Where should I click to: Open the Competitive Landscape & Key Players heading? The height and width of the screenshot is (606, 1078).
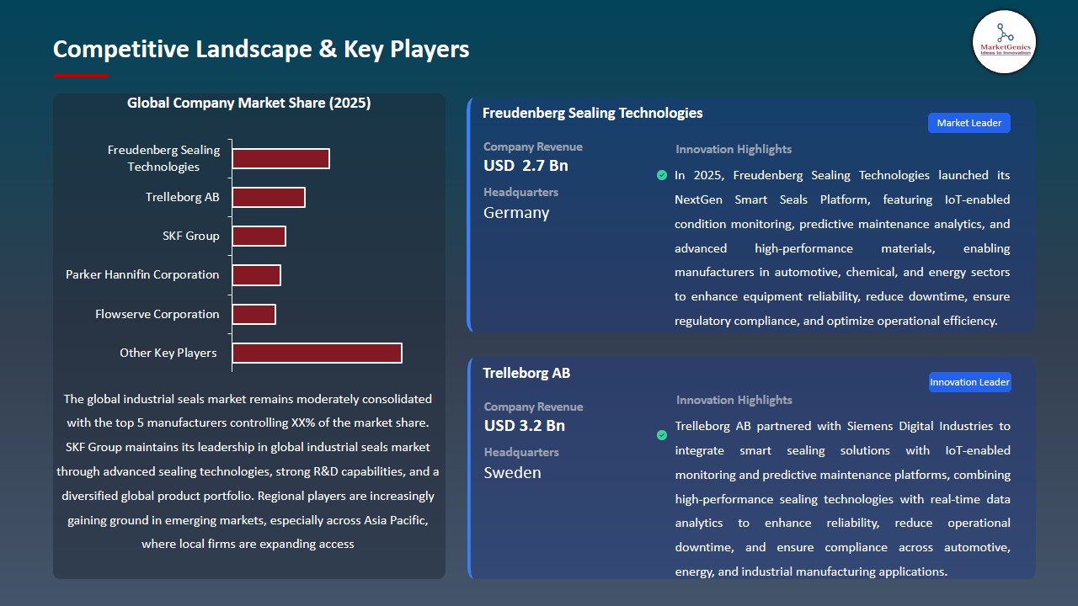[x=261, y=49]
